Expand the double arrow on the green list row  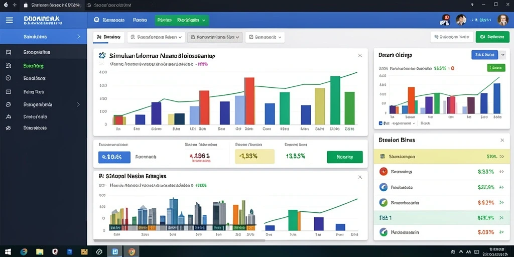pyautogui.click(x=501, y=218)
